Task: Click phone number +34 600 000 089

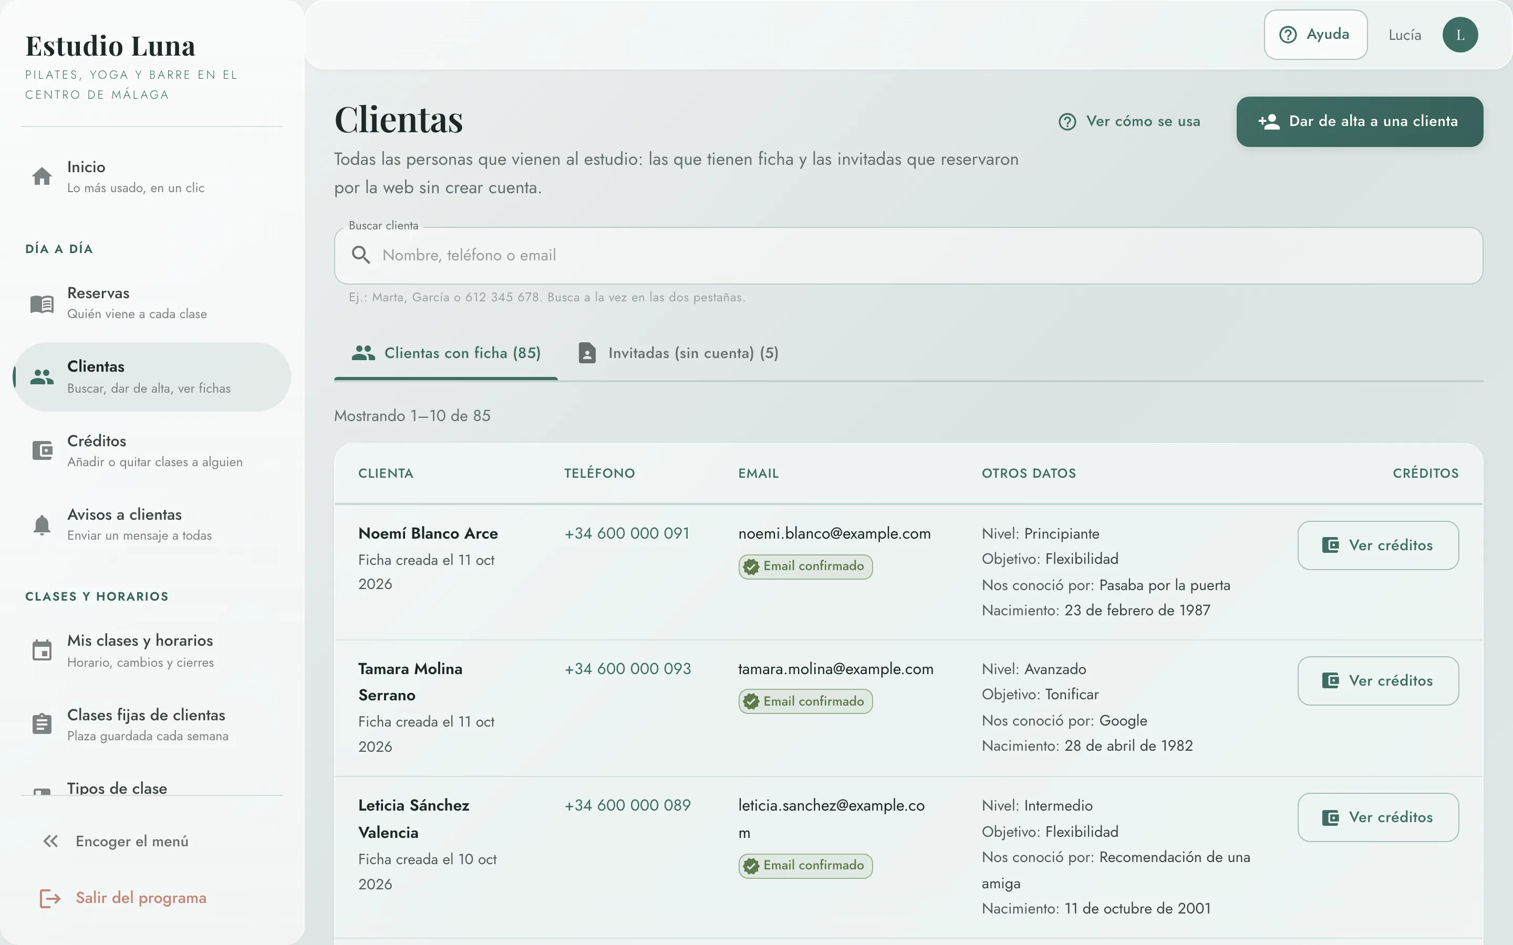Action: [x=628, y=805]
